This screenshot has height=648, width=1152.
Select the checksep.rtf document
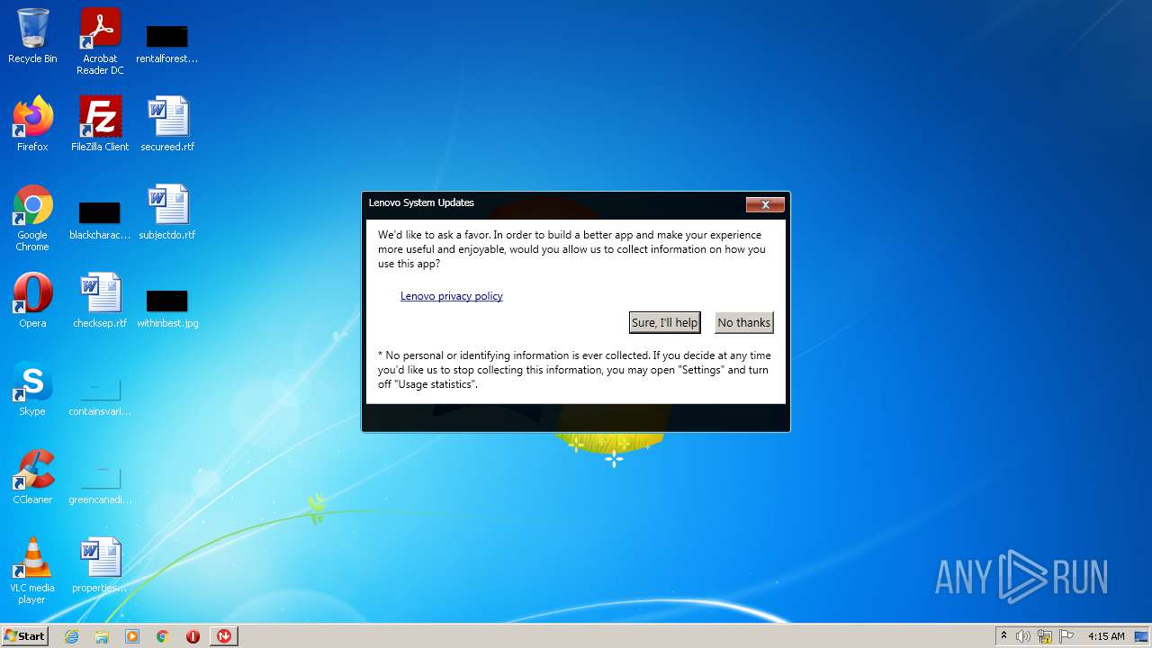[x=100, y=301]
